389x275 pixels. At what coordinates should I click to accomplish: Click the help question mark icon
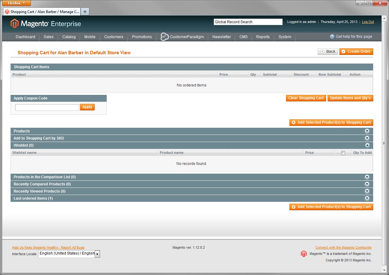pyautogui.click(x=332, y=37)
